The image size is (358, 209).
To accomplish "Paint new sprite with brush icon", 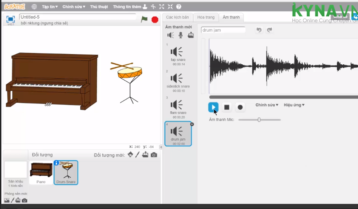I will tap(137, 155).
